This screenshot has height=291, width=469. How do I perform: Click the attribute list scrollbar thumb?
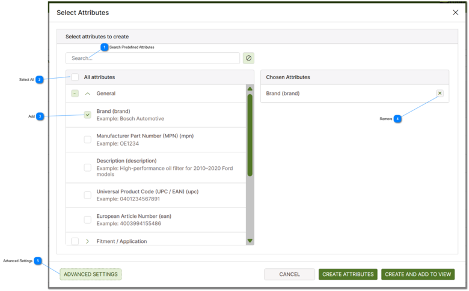pos(250,135)
